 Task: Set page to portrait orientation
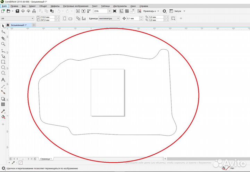click(65, 18)
